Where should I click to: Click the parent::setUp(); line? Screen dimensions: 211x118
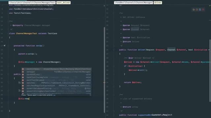28,54
